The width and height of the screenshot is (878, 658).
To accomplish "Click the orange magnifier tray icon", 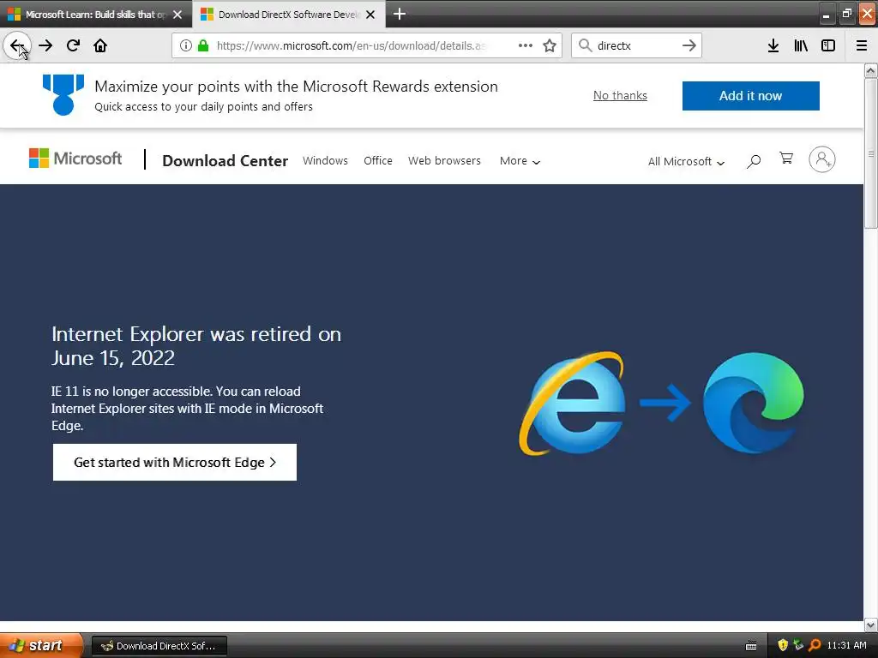I will click(815, 646).
